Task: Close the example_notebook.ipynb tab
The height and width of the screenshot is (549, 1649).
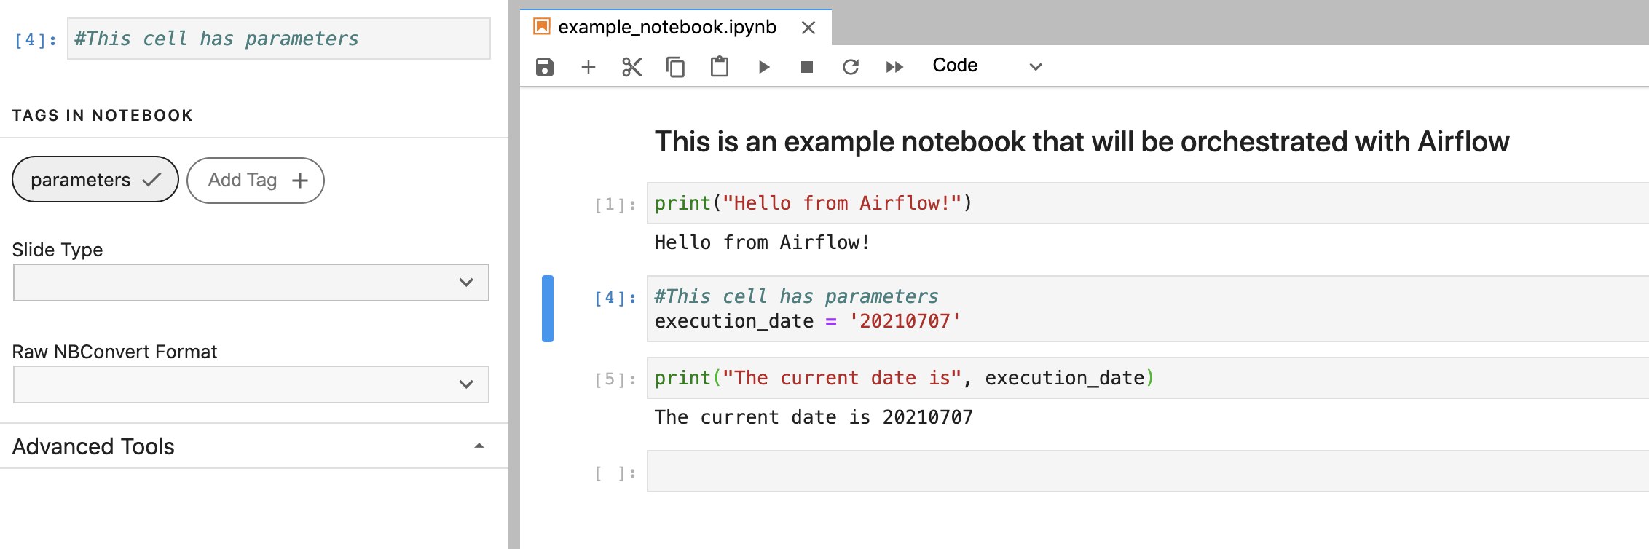Action: pyautogui.click(x=808, y=28)
